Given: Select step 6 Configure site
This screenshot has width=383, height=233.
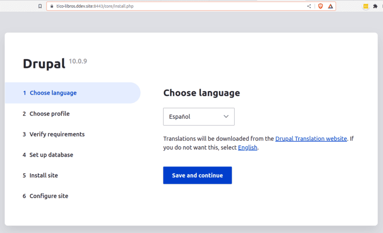Looking at the screenshot, I should point(45,196).
